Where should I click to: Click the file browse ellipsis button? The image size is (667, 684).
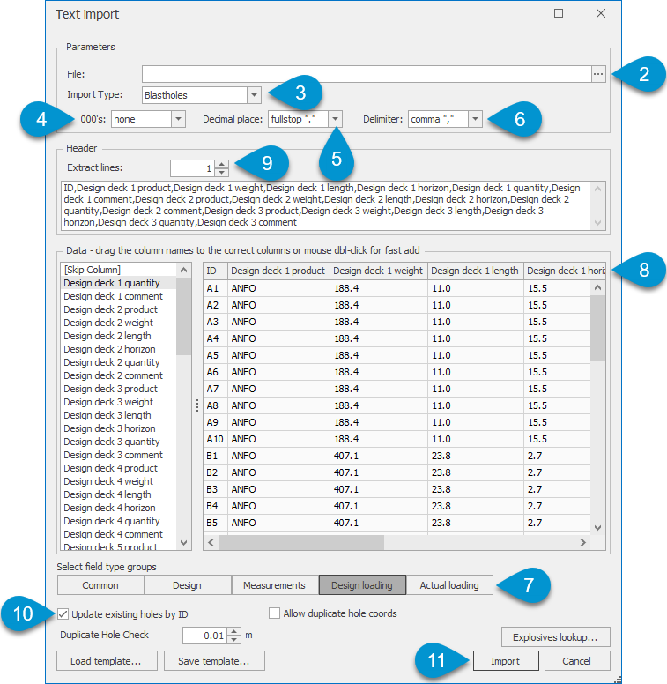click(598, 74)
